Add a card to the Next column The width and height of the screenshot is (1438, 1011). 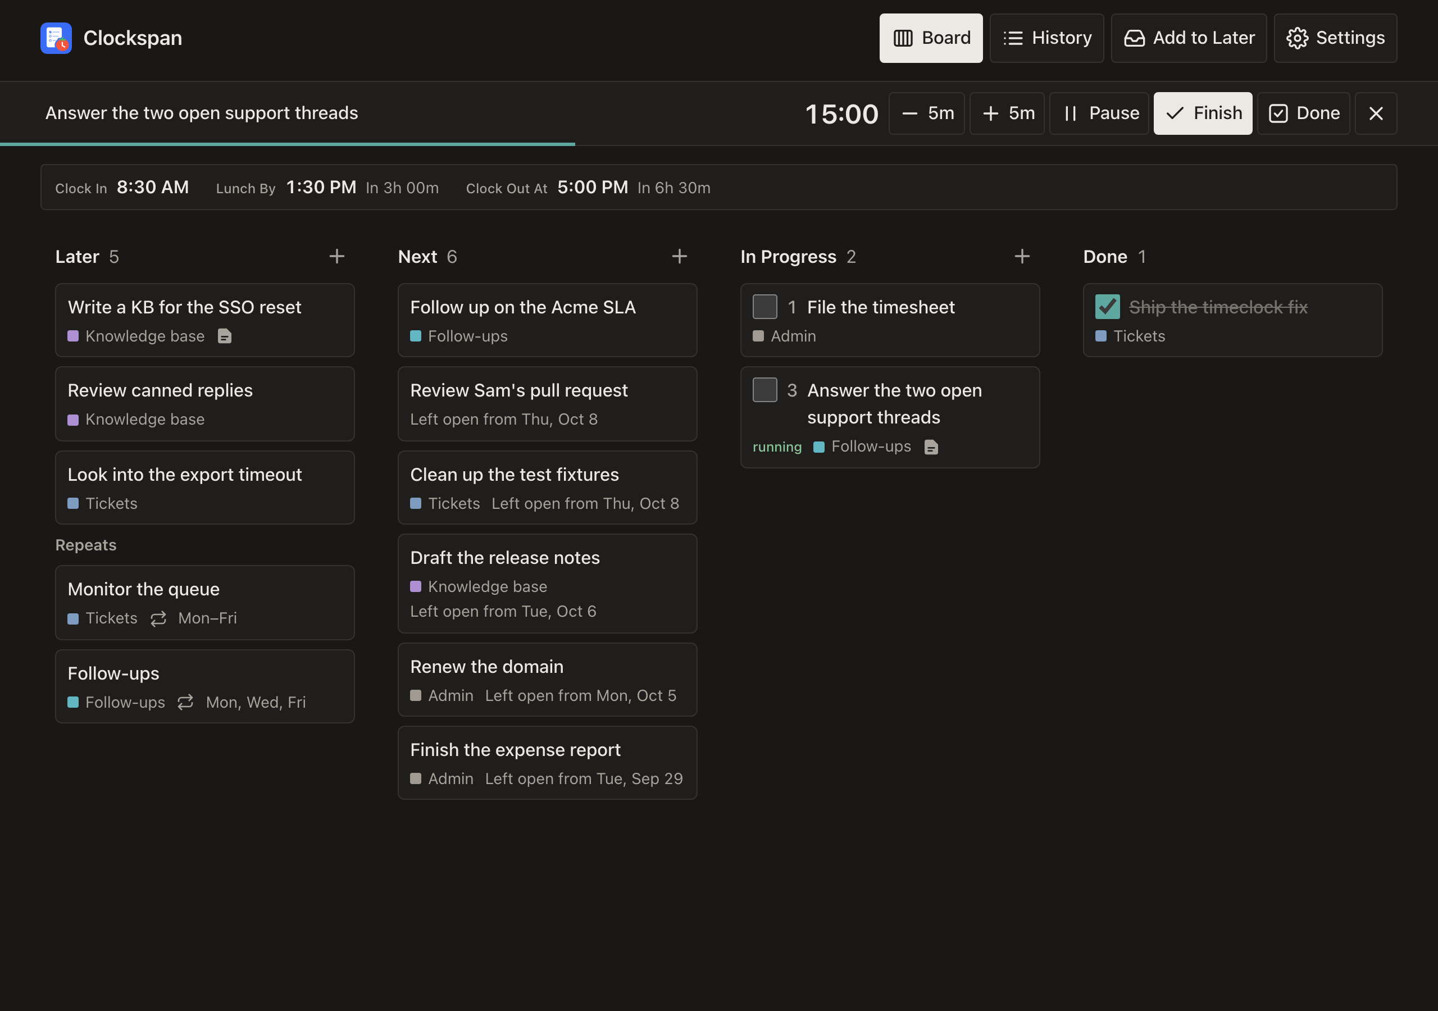[x=680, y=256]
